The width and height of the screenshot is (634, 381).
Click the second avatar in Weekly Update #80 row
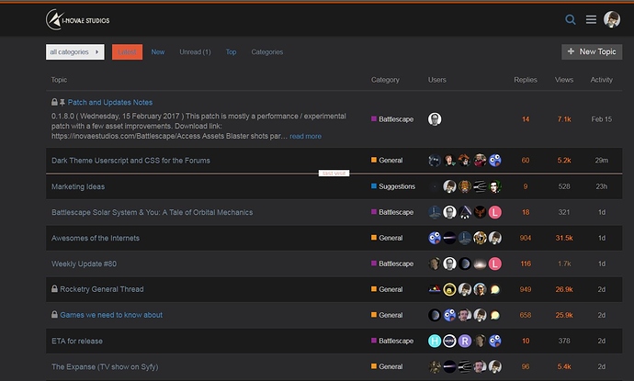pyautogui.click(x=449, y=263)
